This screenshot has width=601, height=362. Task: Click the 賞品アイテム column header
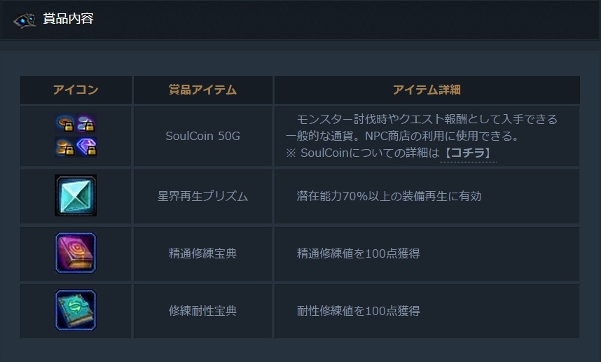pos(202,90)
